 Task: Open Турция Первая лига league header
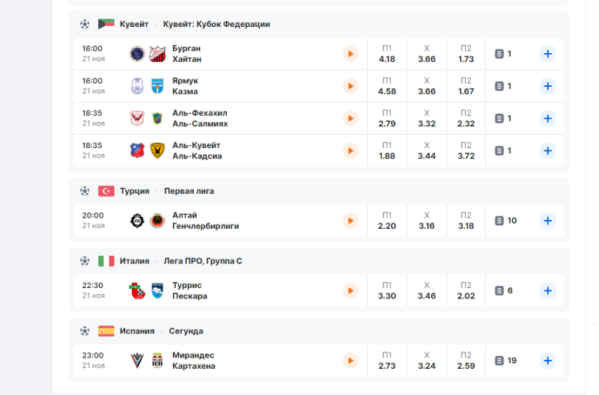pos(189,191)
